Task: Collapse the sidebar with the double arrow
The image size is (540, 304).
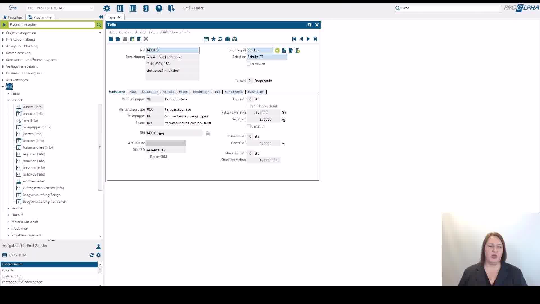Action: click(101, 17)
